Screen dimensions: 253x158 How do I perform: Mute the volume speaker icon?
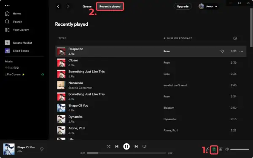(227, 149)
